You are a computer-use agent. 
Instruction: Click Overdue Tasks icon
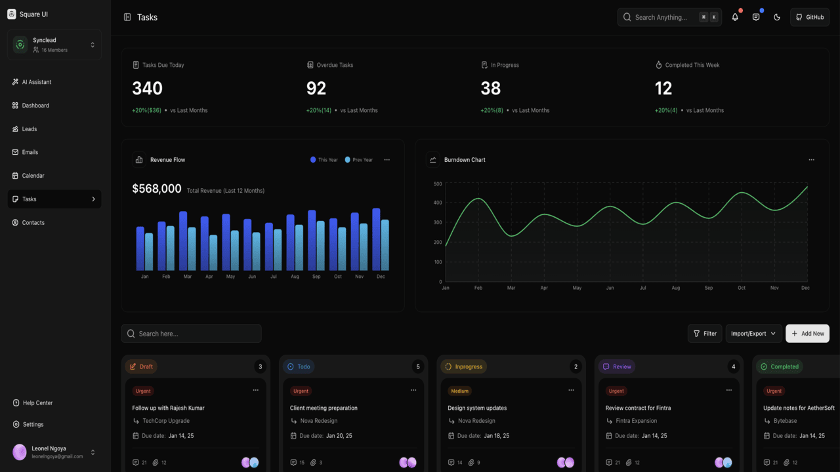[x=310, y=65]
